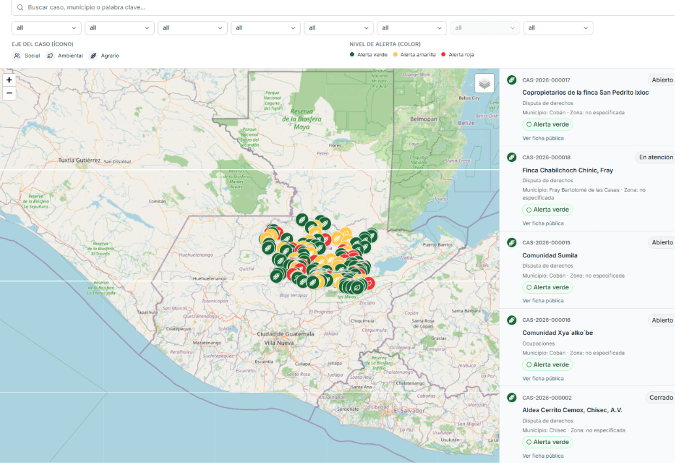Open the third 'all' filter dropdown
Screen dimensions: 675x463
[193, 28]
